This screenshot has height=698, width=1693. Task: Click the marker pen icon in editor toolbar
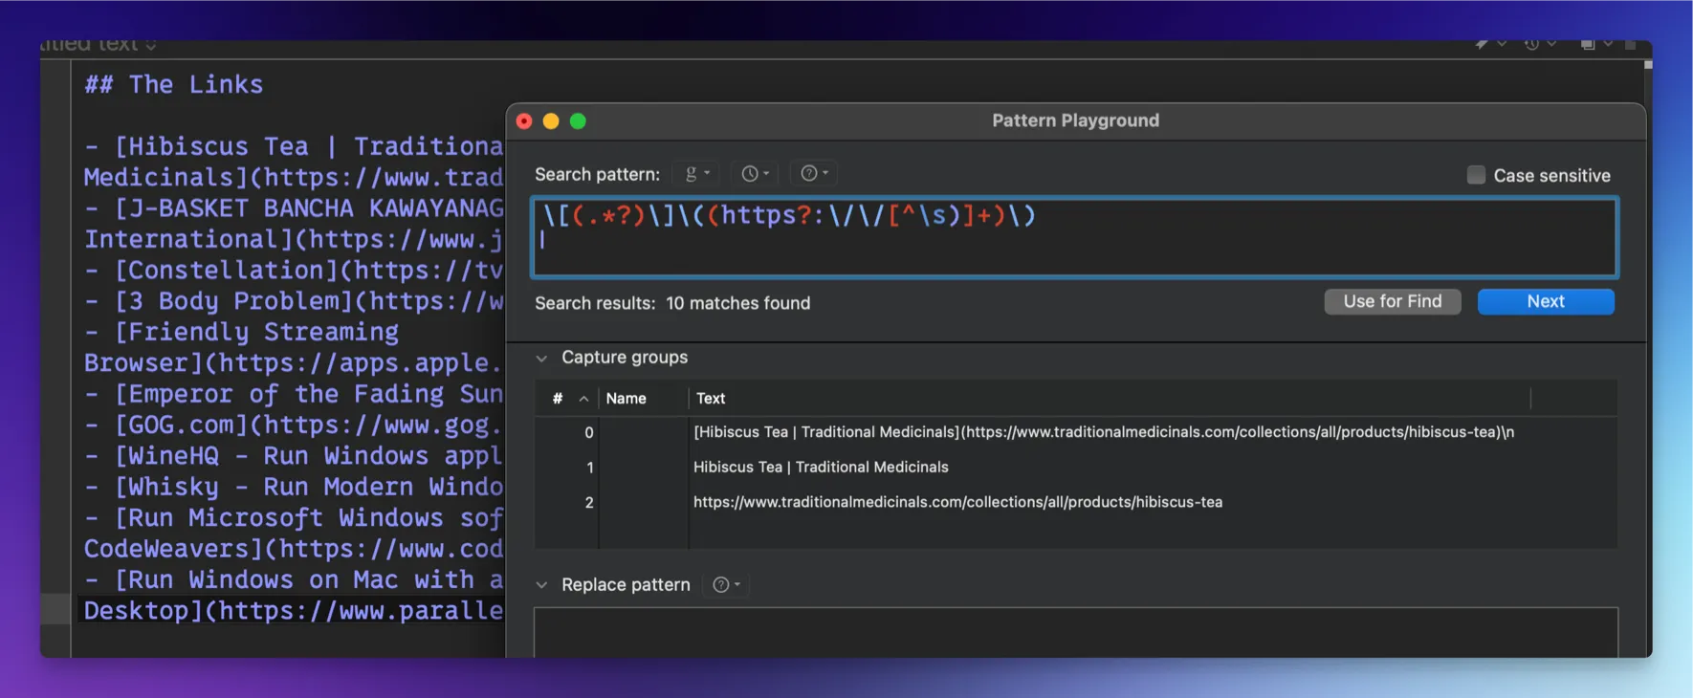[1483, 44]
